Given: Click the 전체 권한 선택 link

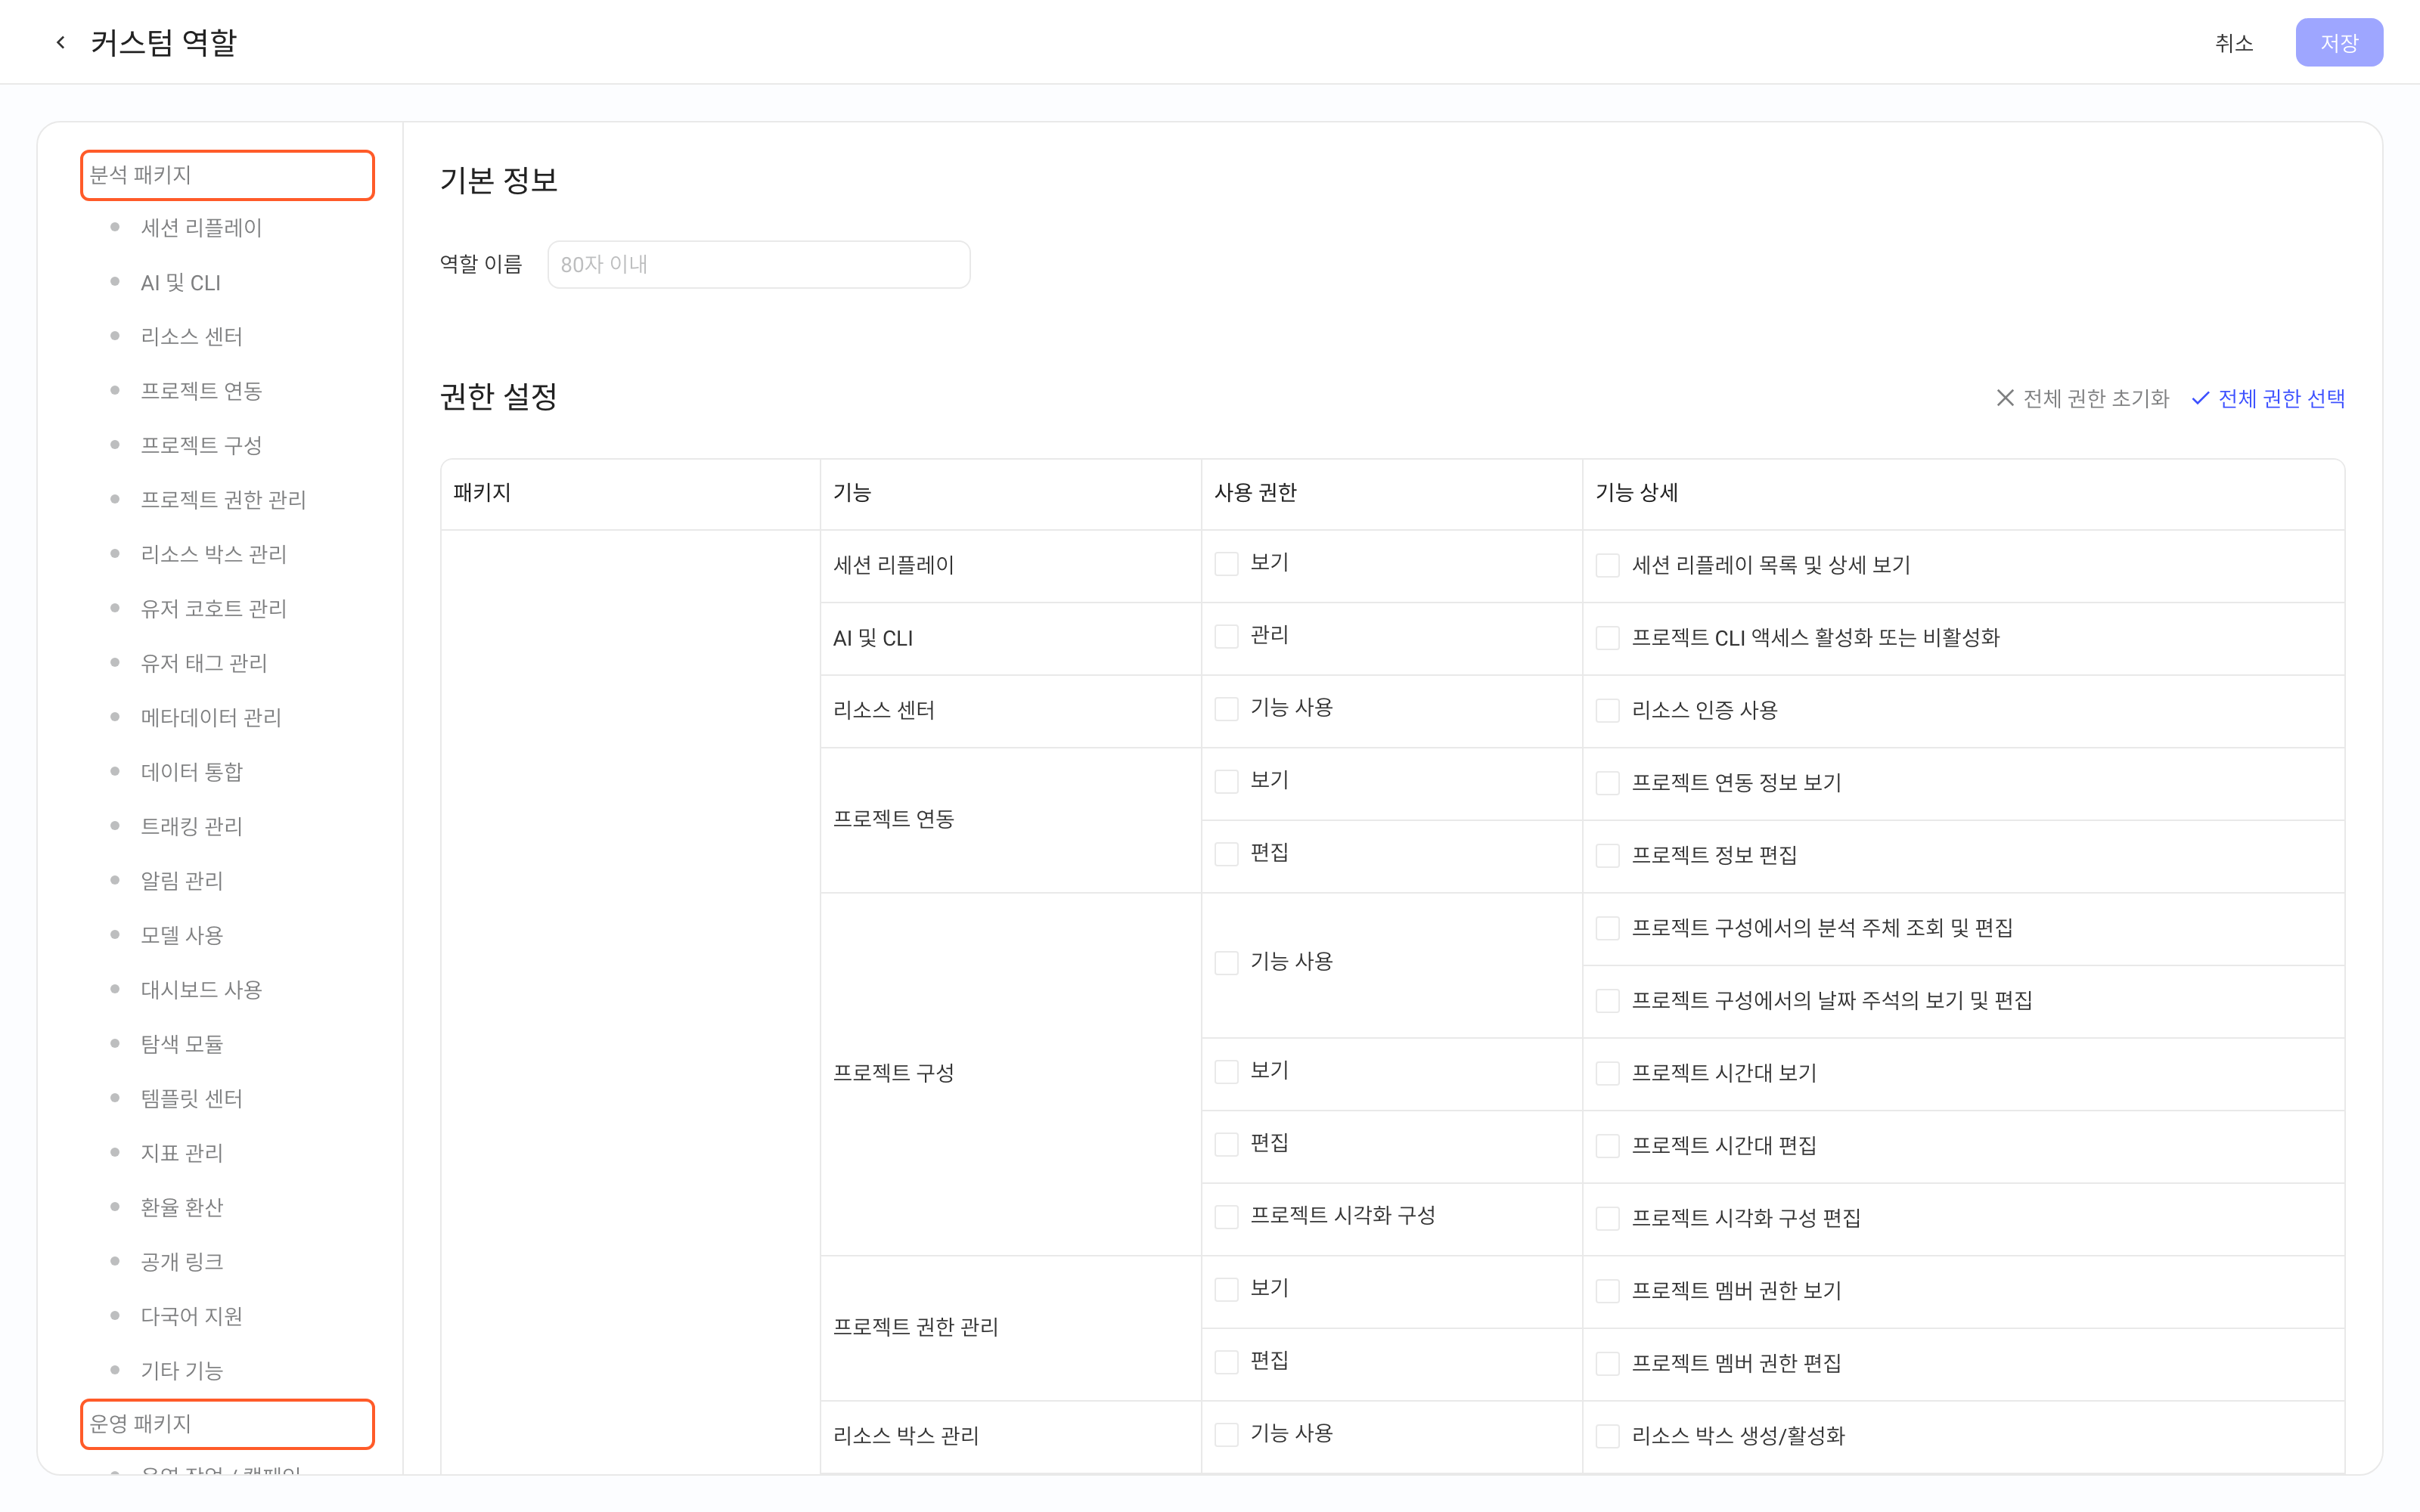Looking at the screenshot, I should pyautogui.click(x=2268, y=398).
